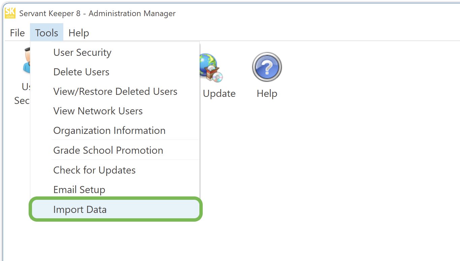This screenshot has width=460, height=261.
Task: Open the File menu
Action: (x=17, y=33)
